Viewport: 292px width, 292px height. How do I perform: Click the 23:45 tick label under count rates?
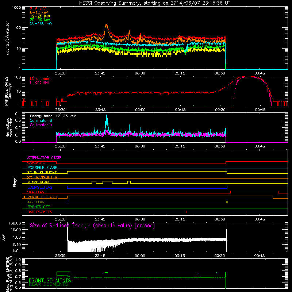point(100,73)
